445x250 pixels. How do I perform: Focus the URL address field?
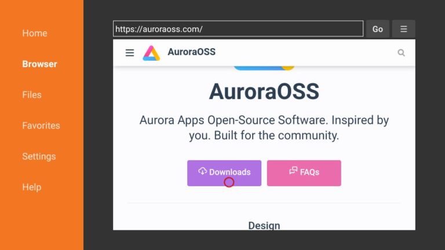[238, 28]
